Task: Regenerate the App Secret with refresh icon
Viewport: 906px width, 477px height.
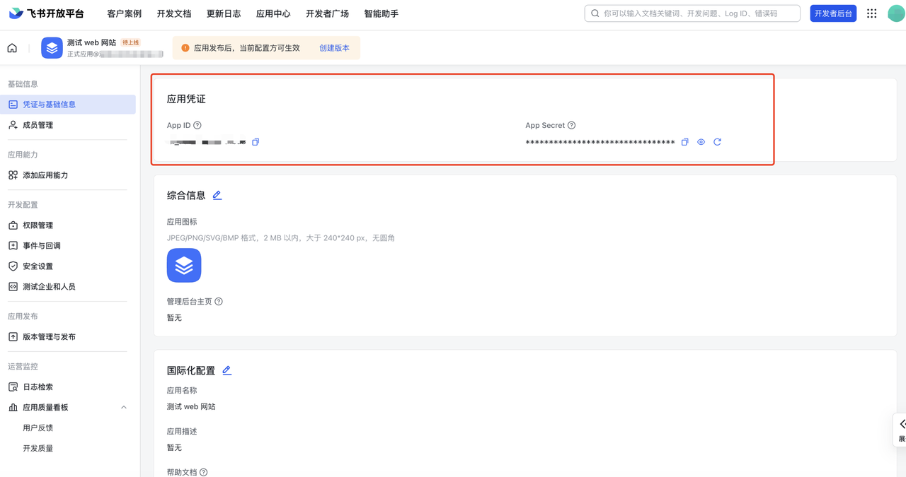Action: coord(717,142)
